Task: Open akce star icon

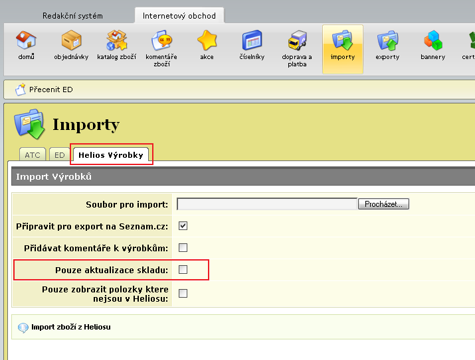Action: pyautogui.click(x=207, y=40)
